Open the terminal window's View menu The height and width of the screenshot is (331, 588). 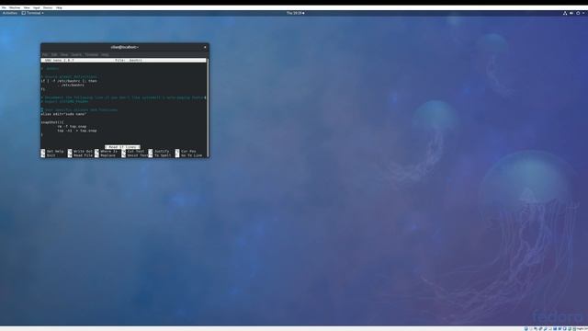coord(64,55)
